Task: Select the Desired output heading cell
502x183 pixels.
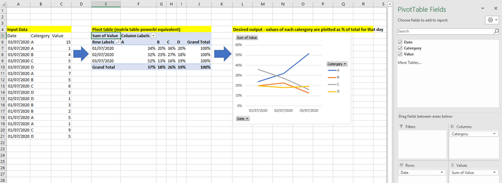Action: (242, 29)
